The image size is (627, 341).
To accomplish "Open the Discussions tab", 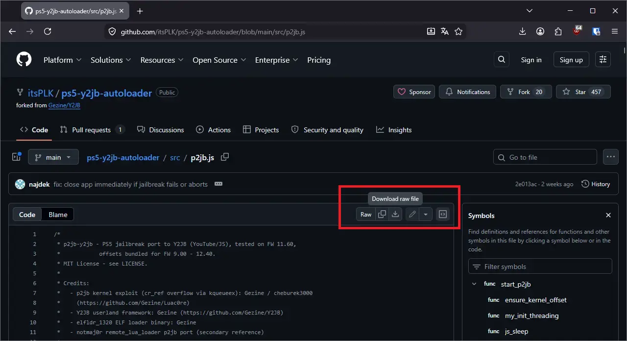I will [x=160, y=130].
